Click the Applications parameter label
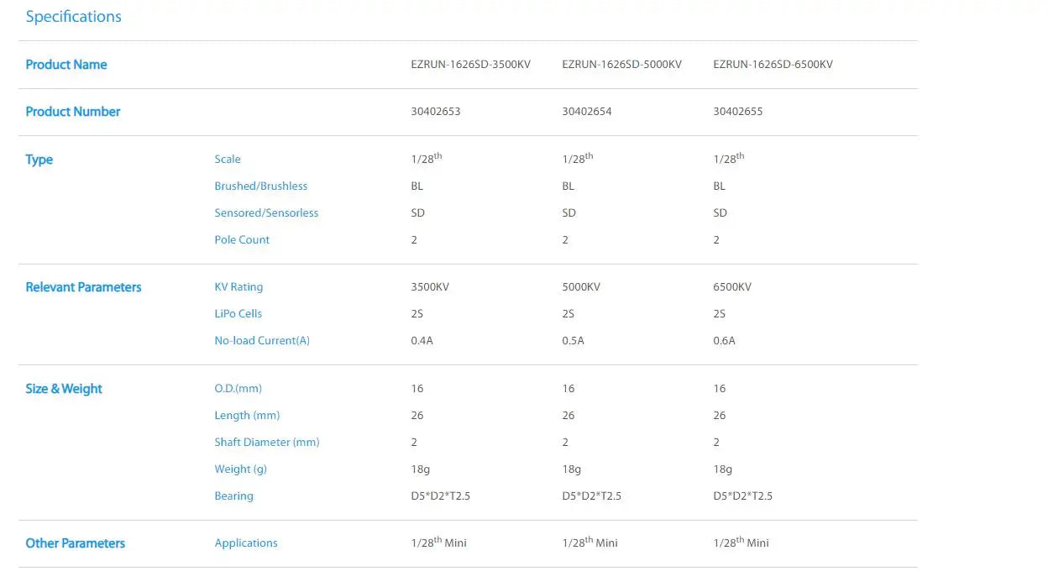 pos(246,543)
